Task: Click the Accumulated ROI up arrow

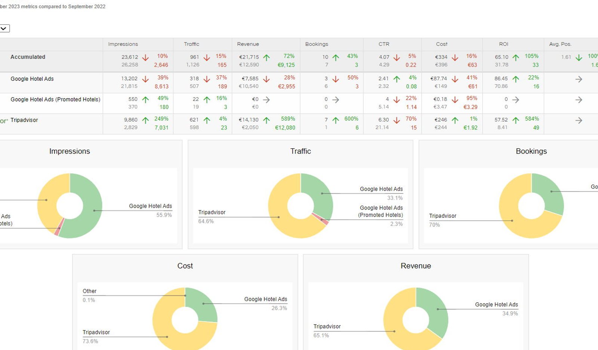Action: tap(516, 58)
